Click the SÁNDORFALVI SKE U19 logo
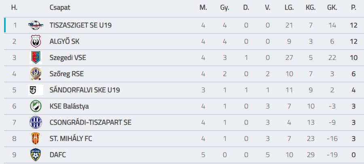The height and width of the screenshot is (164, 364). [x=36, y=90]
